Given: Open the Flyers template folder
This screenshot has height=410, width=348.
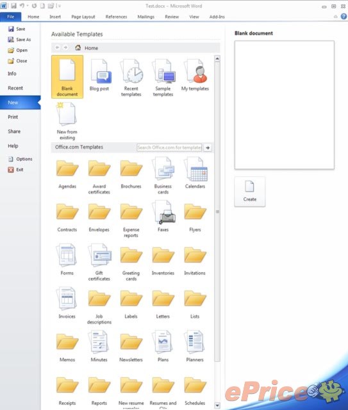Looking at the screenshot, I should point(195,217).
